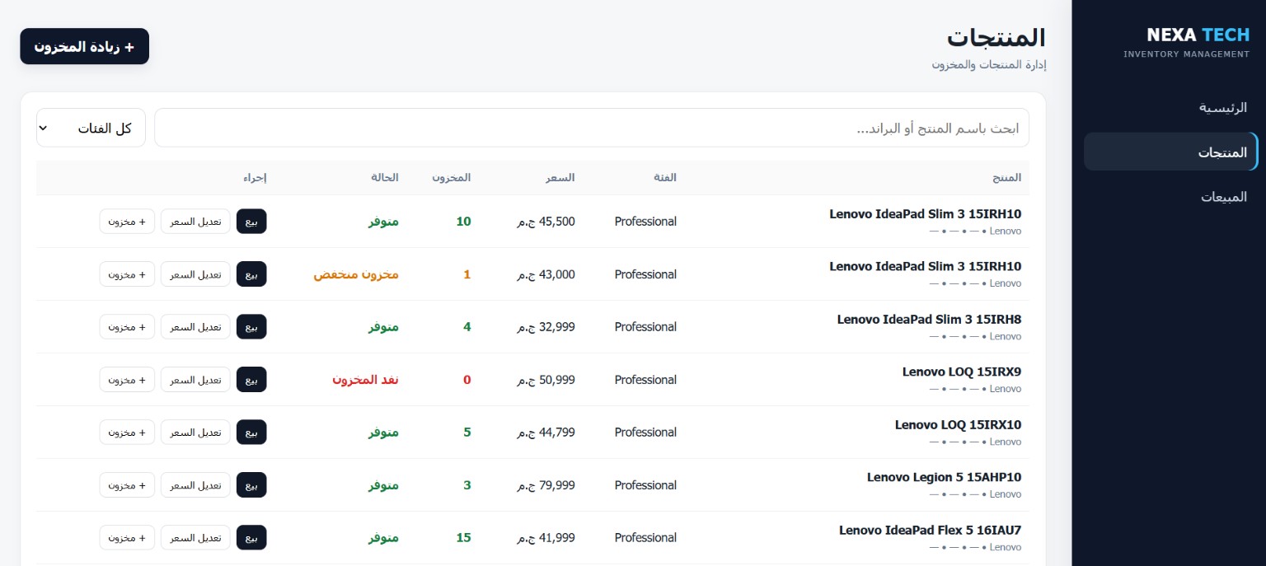
Task: Click + مخزون for the 43,000 IdeaPad Slim 3
Action: [x=127, y=274]
